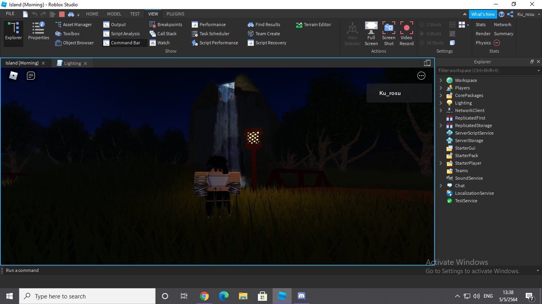Open Chrome from the taskbar
Viewport: 542px width, 304px height.
click(x=204, y=296)
